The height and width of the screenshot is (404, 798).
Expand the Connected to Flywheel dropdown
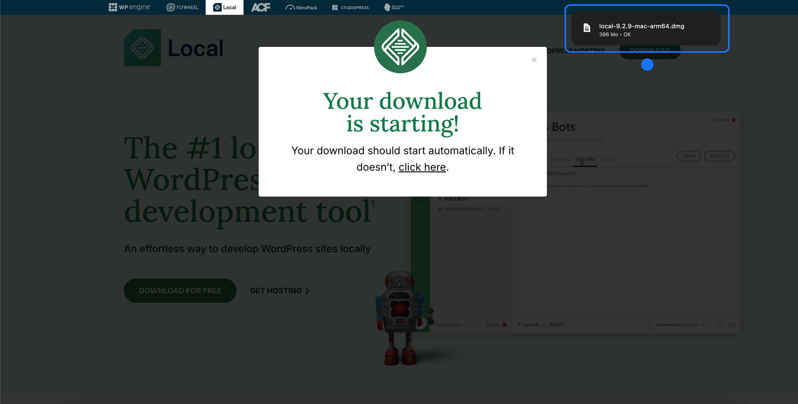click(x=703, y=325)
